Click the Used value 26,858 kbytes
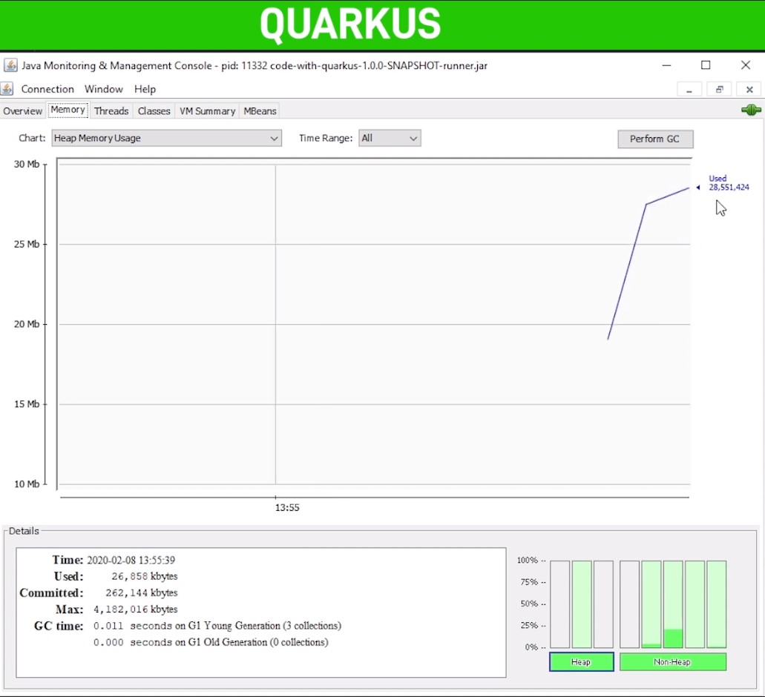The image size is (765, 697). point(145,576)
